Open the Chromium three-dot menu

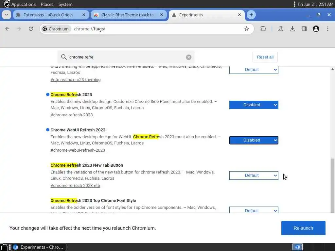pos(328,29)
